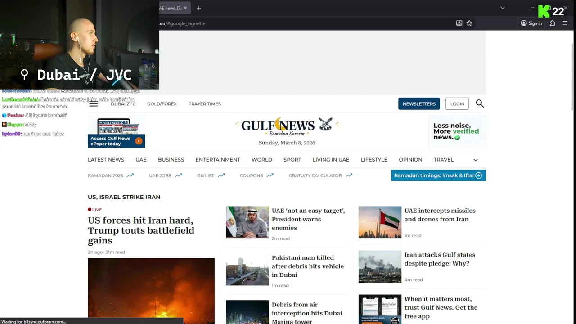Screen dimensions: 576x324
Task: Click 'Less noise. More verified news' banner
Action: (457, 132)
